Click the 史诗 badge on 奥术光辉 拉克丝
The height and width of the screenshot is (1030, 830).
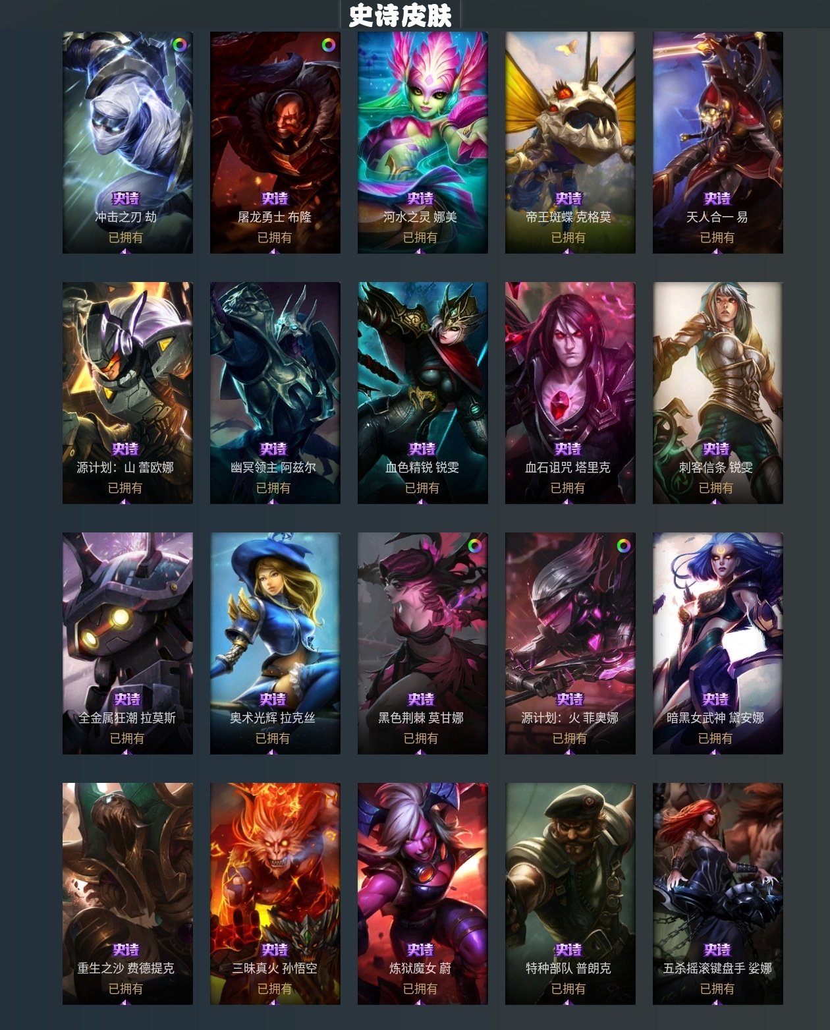coord(273,699)
